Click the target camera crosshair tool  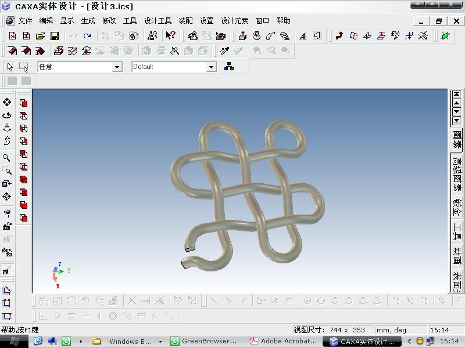(7, 196)
